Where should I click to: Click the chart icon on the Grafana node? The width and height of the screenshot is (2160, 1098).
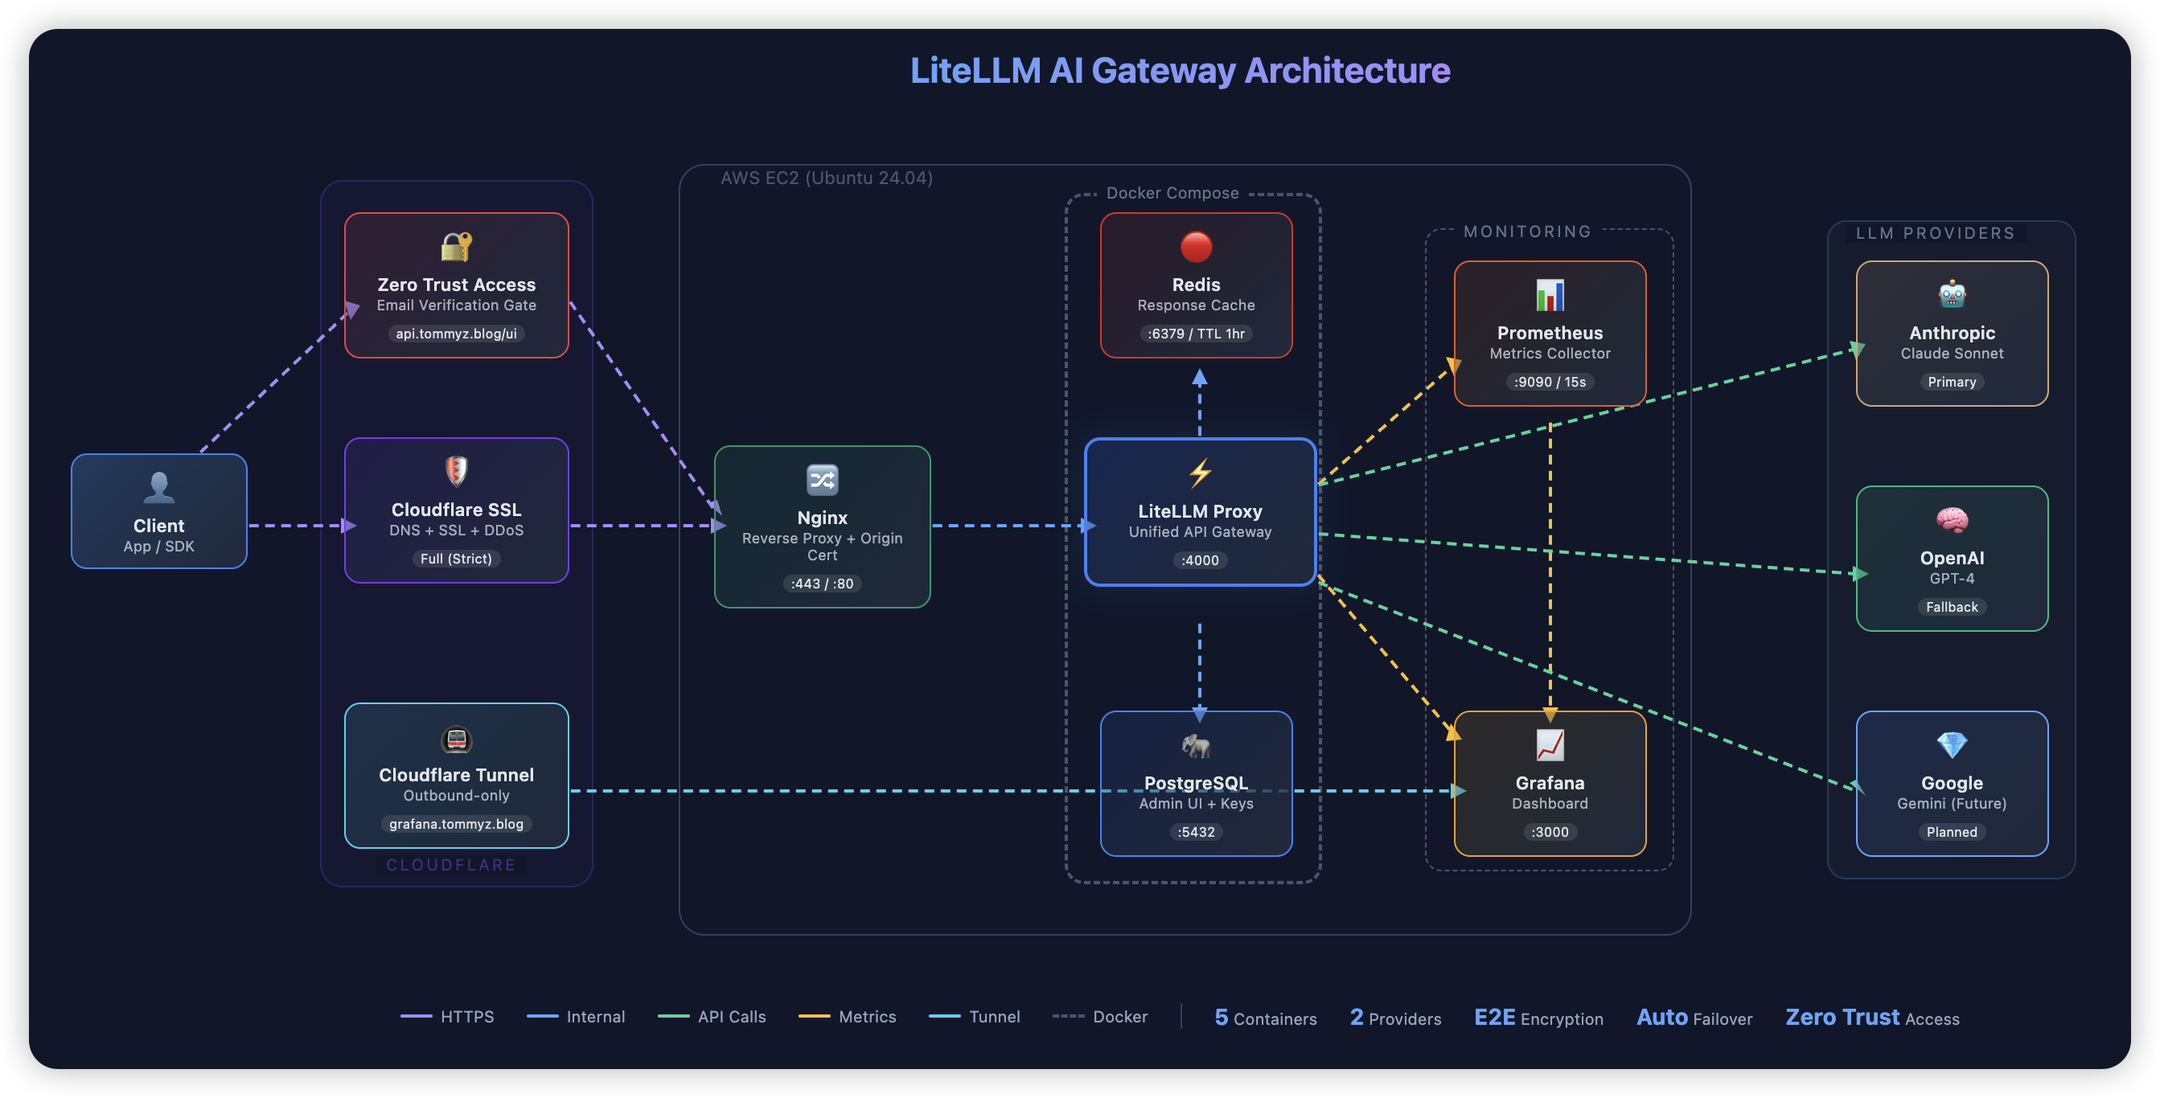[1550, 745]
